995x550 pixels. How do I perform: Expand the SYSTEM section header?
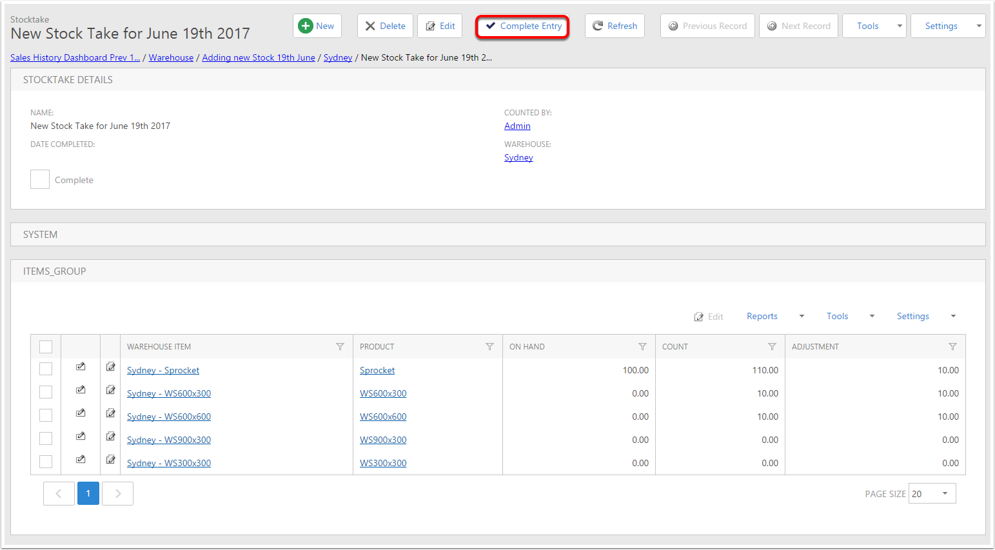498,235
